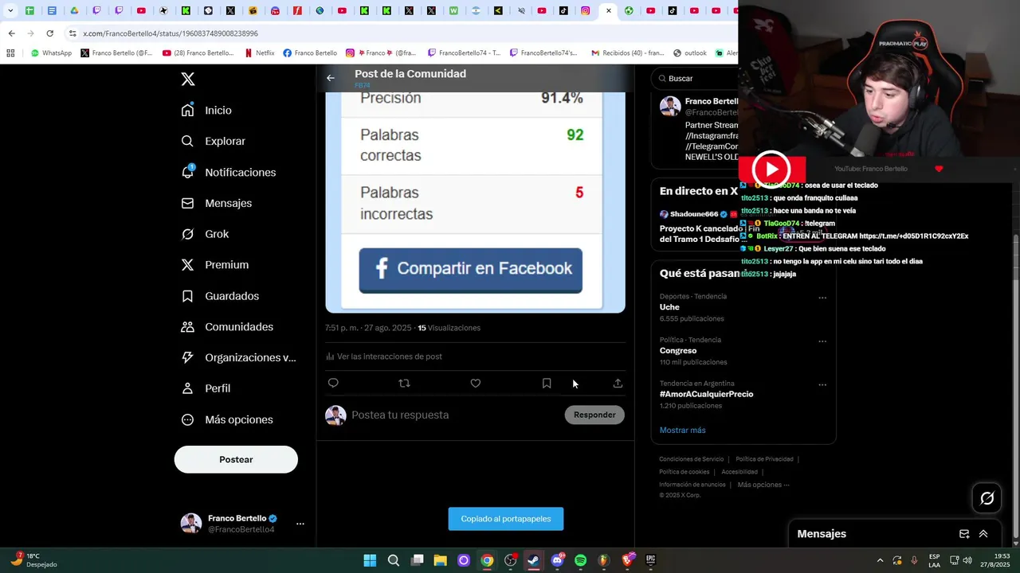Click browser back arrow button
The height and width of the screenshot is (573, 1020).
(11, 33)
